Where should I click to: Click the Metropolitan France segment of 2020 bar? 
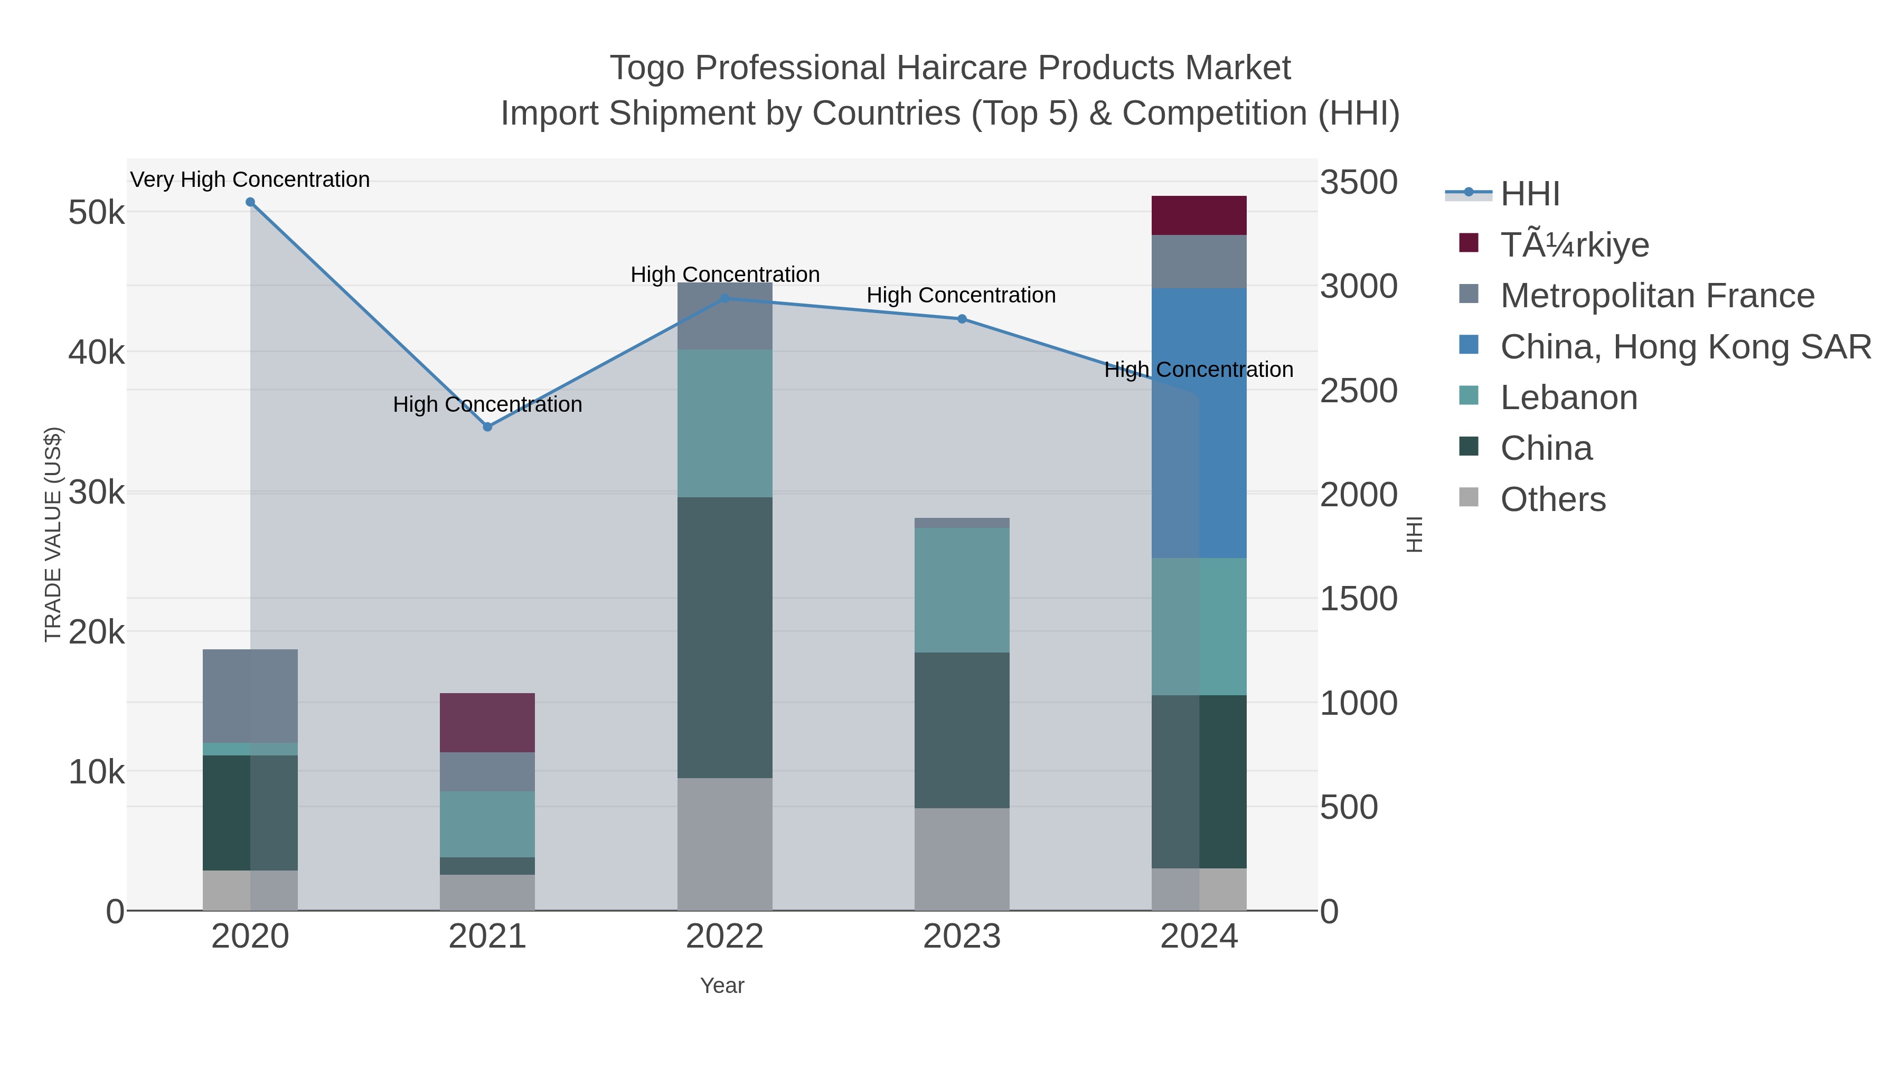tap(250, 696)
